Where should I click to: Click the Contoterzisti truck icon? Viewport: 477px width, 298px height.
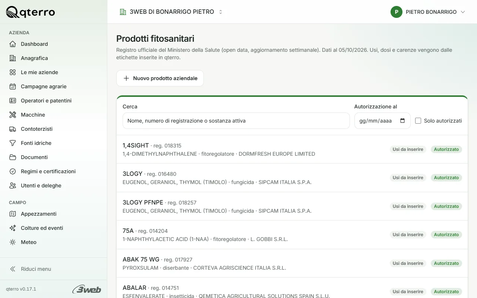13,129
